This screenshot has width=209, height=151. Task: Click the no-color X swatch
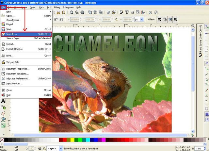2,140
